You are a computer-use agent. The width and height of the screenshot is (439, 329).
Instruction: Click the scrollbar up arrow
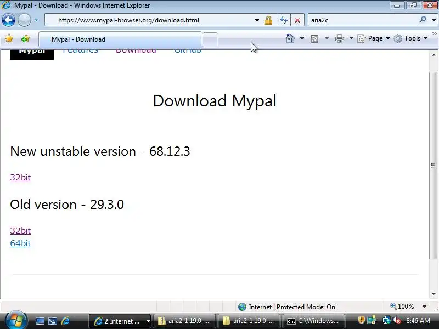(x=434, y=55)
